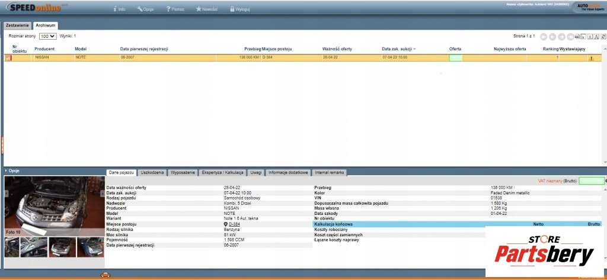Open the D-384 location link in details

pos(234,224)
